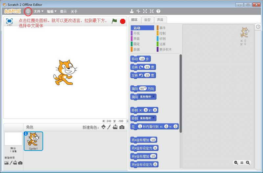Click value in 将x坐标增加 block

click(153, 140)
